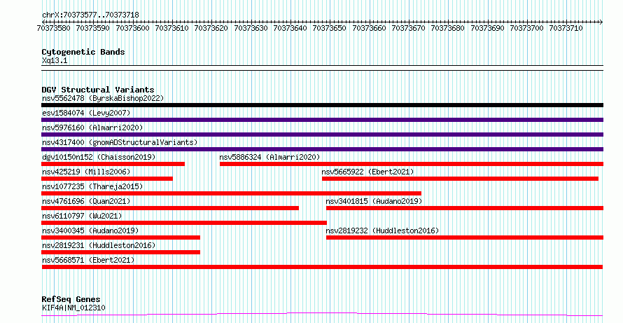Click the nsv2819231 (Huddleston2016) label
The image size is (623, 323).
coord(99,245)
